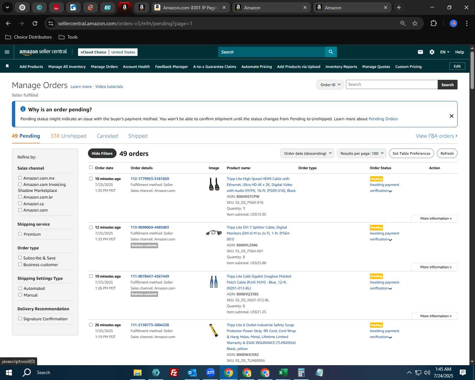
Task: Click the Refresh orders button
Action: coord(447,153)
